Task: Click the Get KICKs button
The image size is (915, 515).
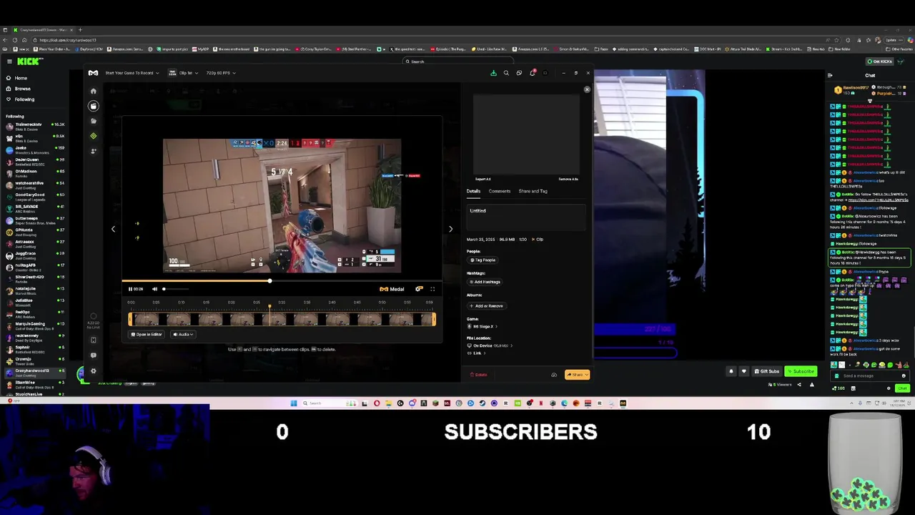Action: [x=879, y=62]
